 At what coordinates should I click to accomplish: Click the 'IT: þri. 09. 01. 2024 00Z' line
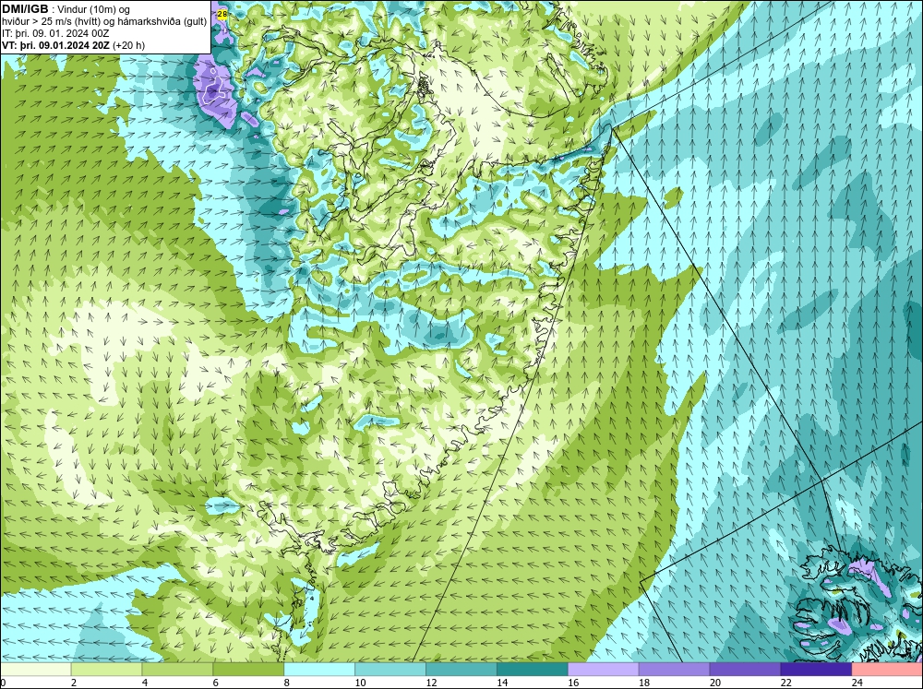[x=55, y=33]
